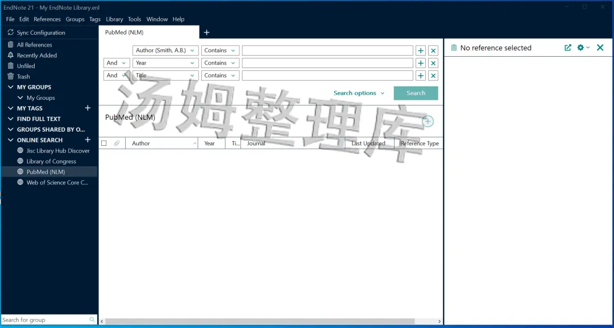Add online search with plus icon

coord(88,140)
